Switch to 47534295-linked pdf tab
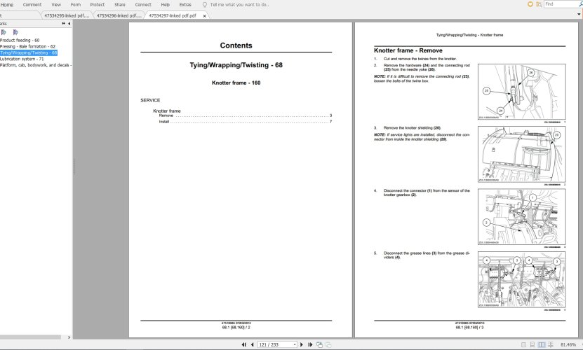The height and width of the screenshot is (350, 583). point(64,15)
